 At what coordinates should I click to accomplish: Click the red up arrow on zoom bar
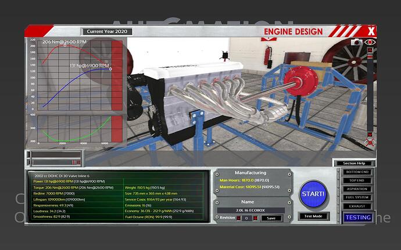pyautogui.click(x=370, y=50)
